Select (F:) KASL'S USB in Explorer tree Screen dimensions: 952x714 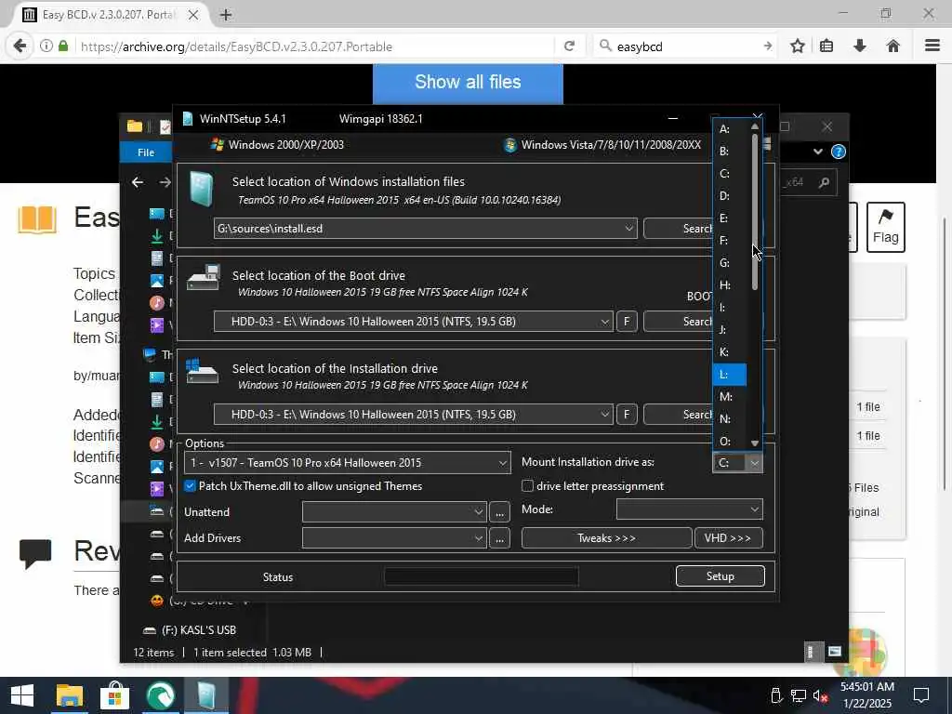(x=199, y=630)
